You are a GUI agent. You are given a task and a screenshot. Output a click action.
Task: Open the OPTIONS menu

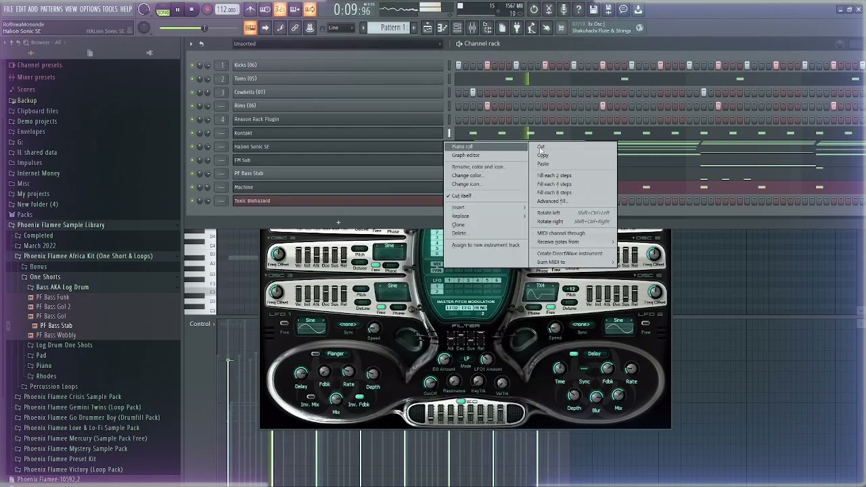pyautogui.click(x=90, y=9)
